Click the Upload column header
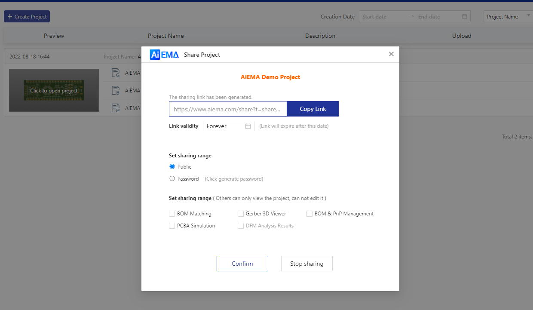 pyautogui.click(x=462, y=36)
